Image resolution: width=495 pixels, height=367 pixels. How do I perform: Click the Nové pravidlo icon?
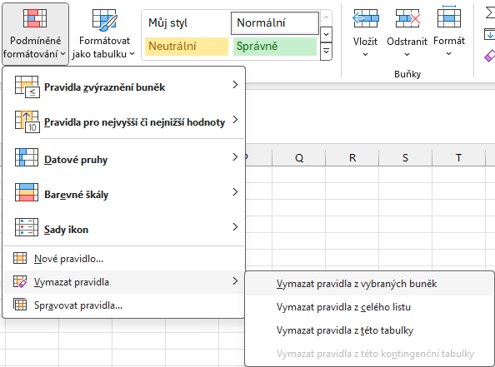[x=20, y=258]
